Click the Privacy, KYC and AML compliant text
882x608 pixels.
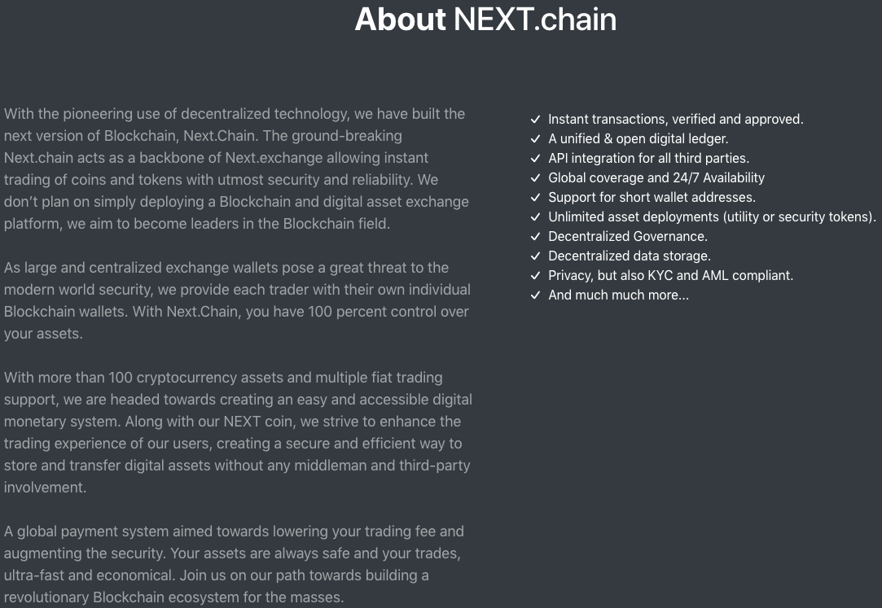coord(670,276)
